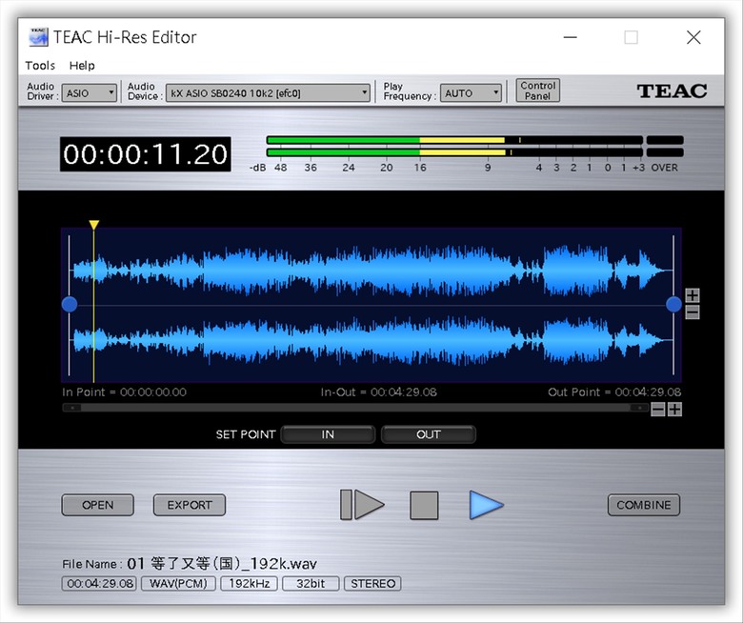
Task: Click the COMBINE button
Action: [x=644, y=505]
